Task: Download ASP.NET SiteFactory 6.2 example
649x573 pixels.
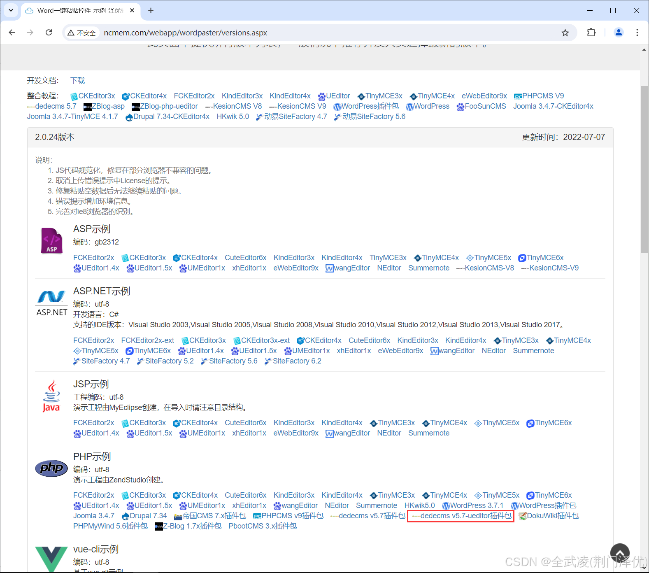Action: (x=293, y=361)
